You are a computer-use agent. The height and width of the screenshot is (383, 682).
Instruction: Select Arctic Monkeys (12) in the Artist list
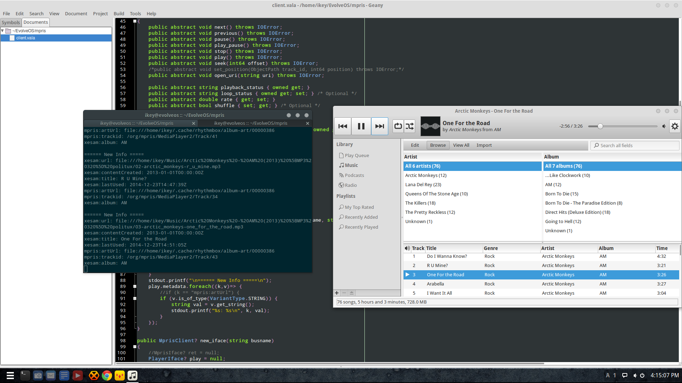(x=472, y=176)
